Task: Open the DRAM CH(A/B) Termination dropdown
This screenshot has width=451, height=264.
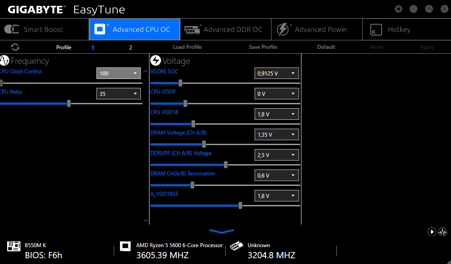Action: [277, 175]
